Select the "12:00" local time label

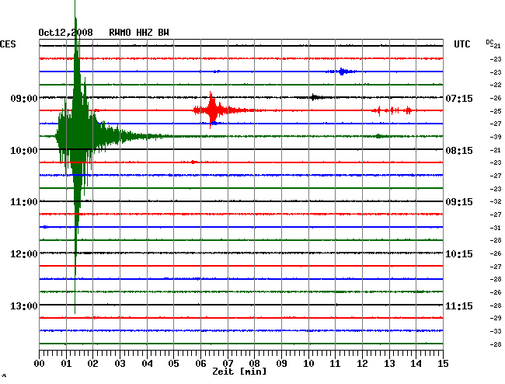24,254
